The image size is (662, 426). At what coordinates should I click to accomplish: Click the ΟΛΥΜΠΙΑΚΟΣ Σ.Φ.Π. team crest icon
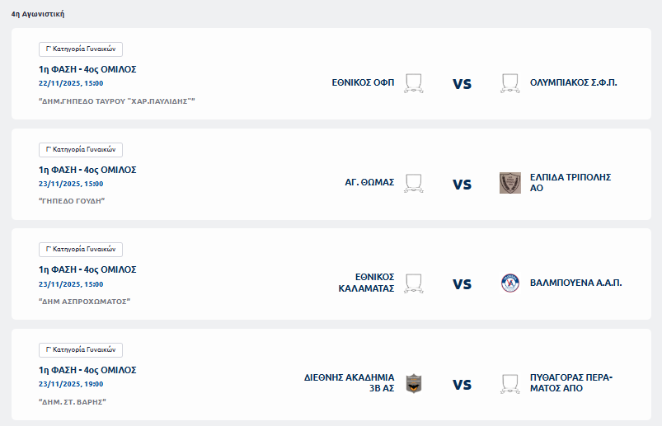510,83
